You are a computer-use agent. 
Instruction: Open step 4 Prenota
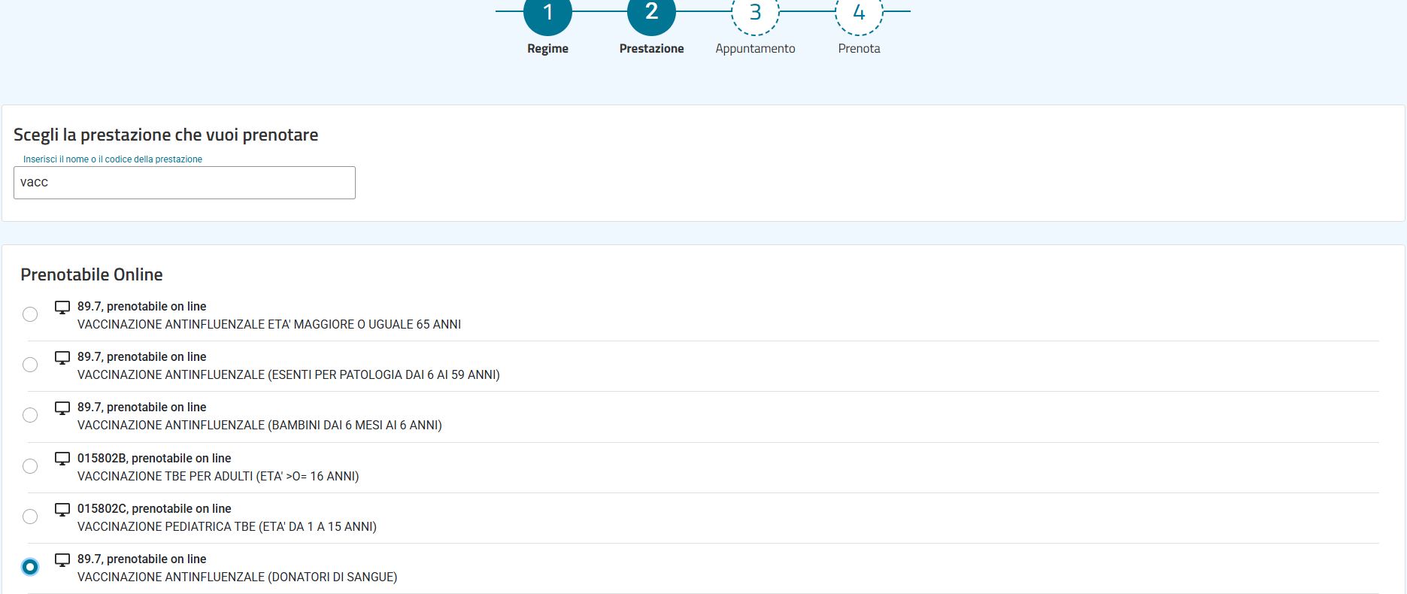pyautogui.click(x=859, y=14)
